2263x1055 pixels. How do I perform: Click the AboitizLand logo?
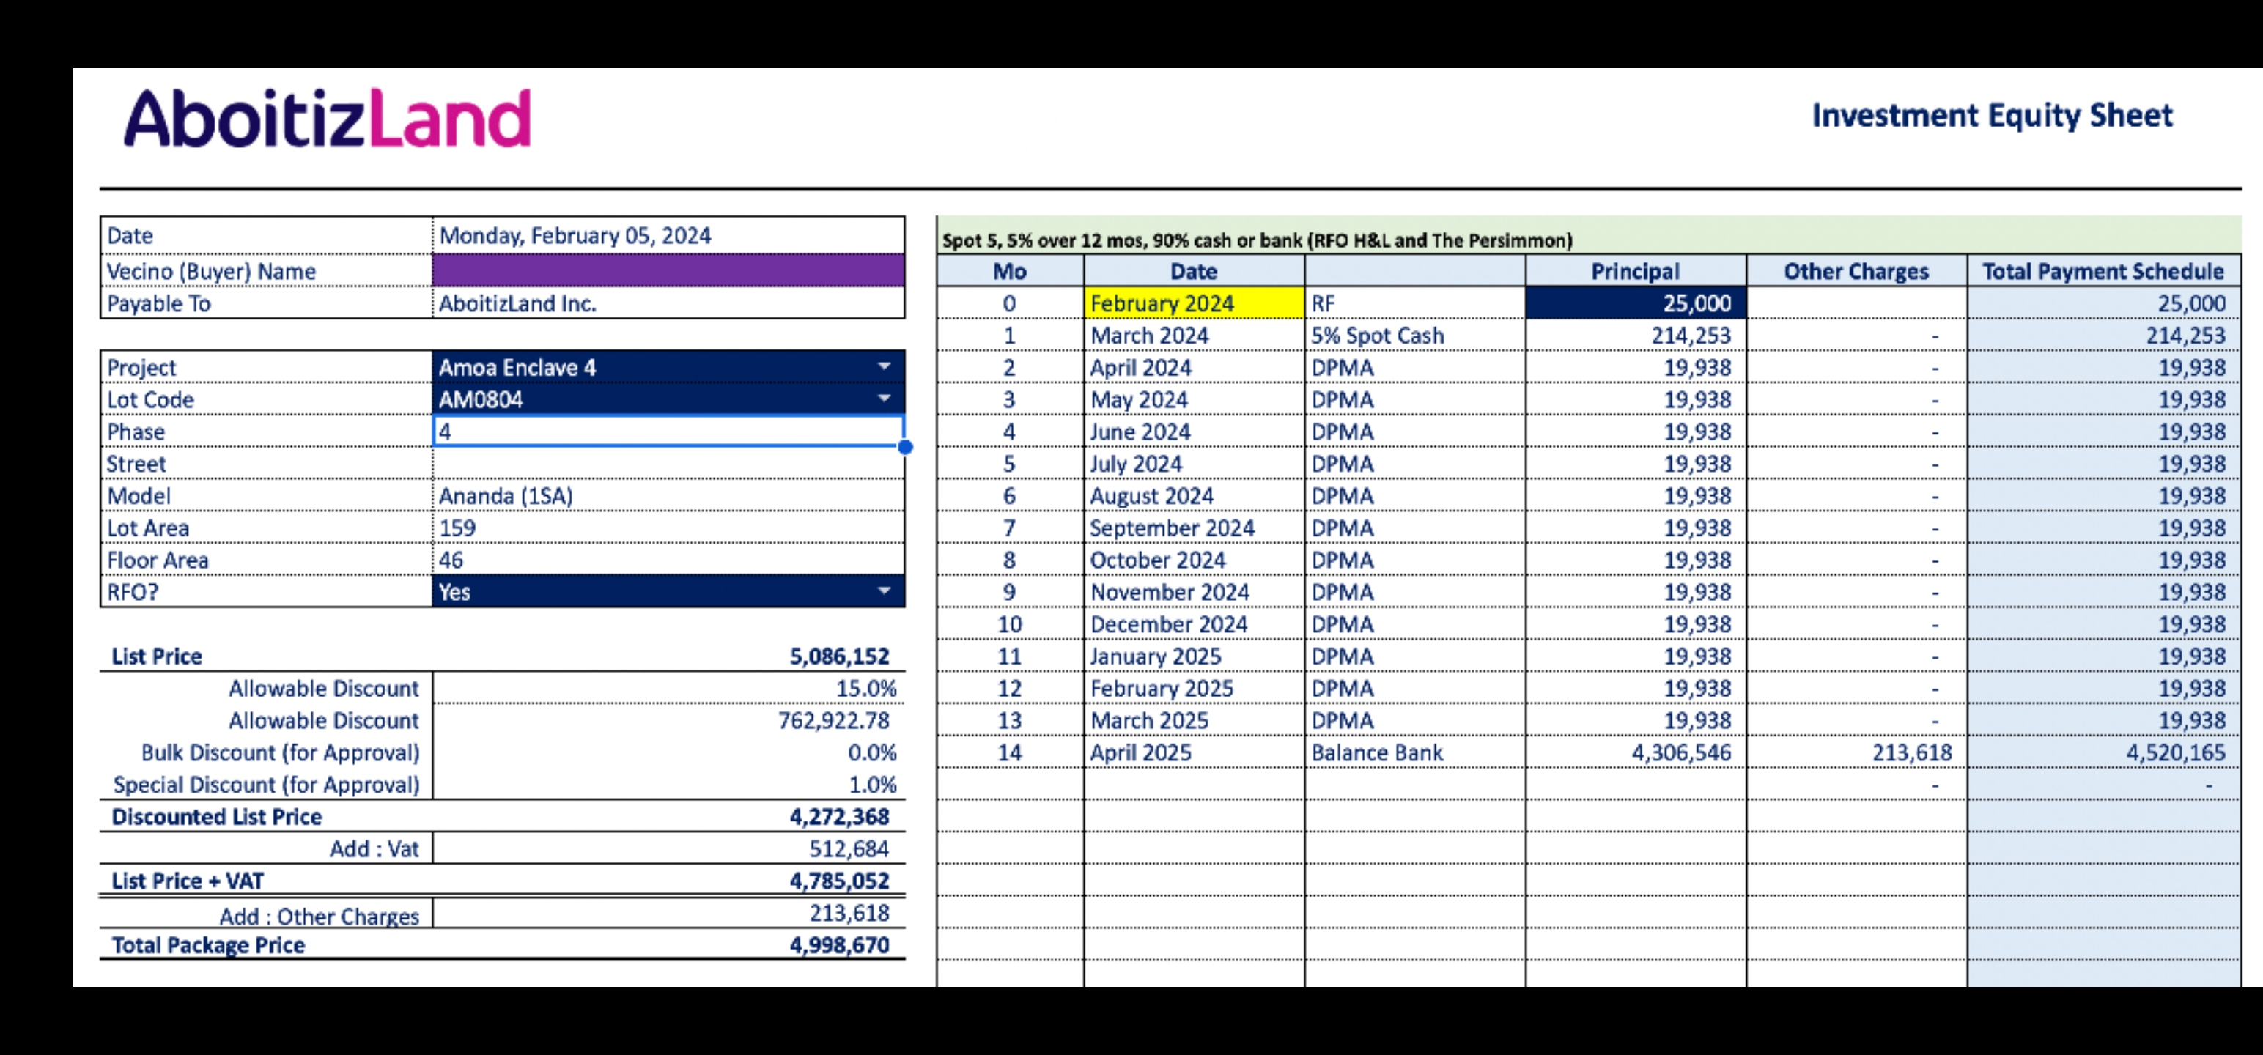click(328, 118)
